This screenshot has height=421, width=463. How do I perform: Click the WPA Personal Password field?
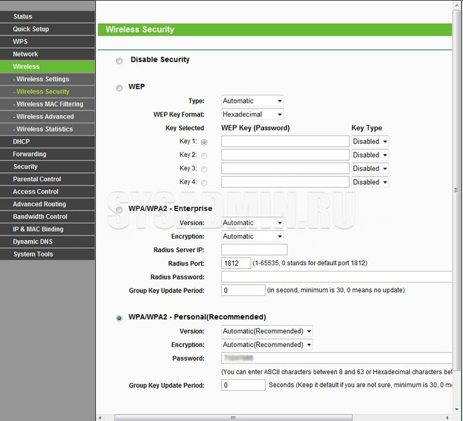[x=336, y=359]
